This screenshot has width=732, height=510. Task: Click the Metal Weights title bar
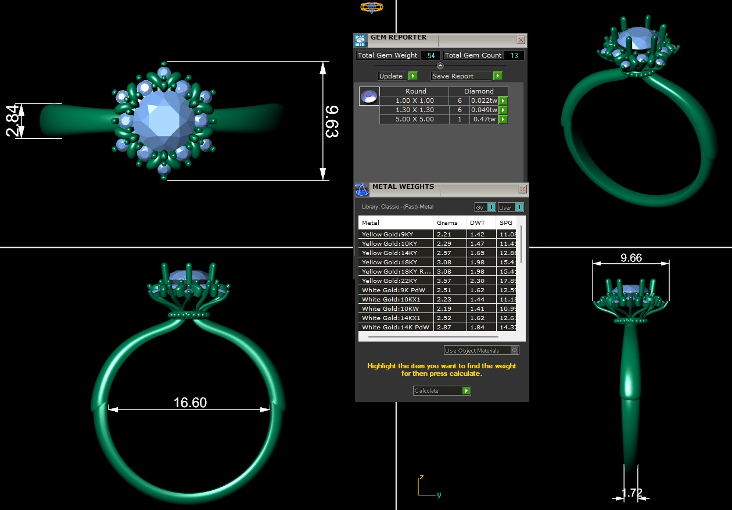click(443, 189)
